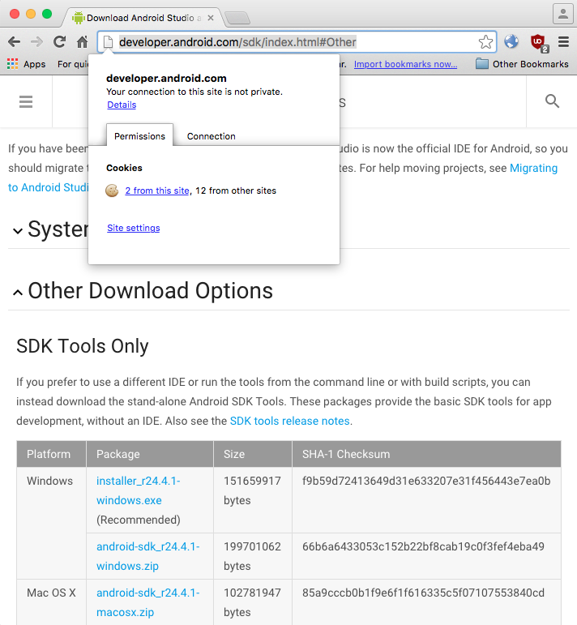
Task: Click the page info icon in address bar
Action: [x=108, y=42]
